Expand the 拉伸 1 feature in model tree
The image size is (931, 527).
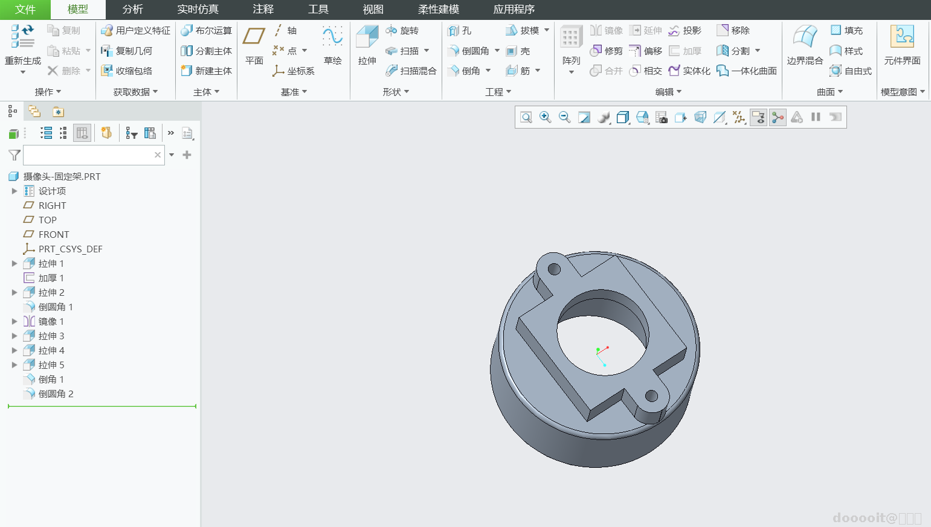pos(14,264)
